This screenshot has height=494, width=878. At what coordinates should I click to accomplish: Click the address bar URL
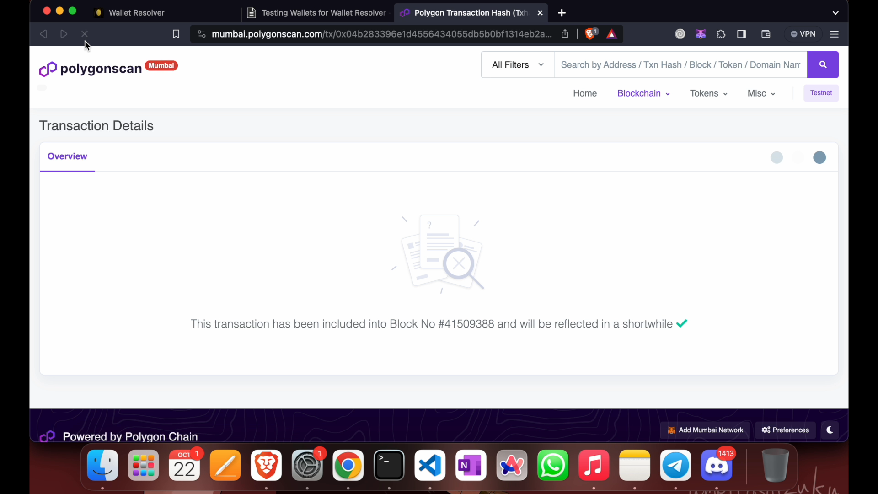click(381, 34)
